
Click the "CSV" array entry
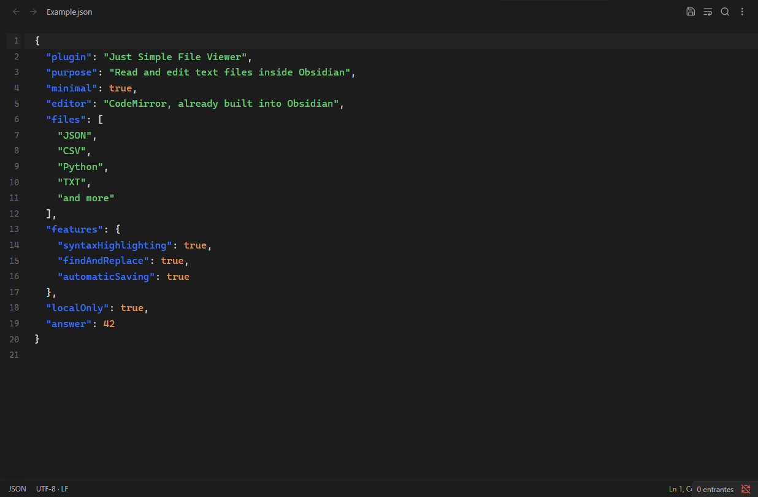(72, 151)
